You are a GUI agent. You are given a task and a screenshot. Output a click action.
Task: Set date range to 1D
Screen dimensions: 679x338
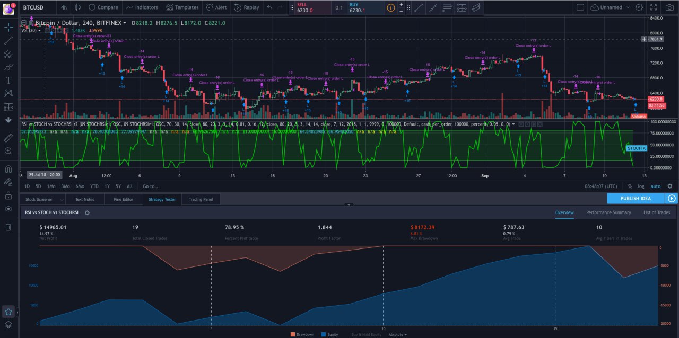coord(28,186)
